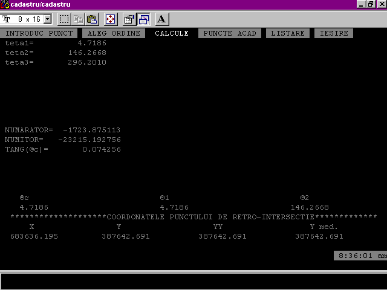The height and width of the screenshot is (290, 387).
Task: Toggle the Background window button
Action: [x=143, y=19]
